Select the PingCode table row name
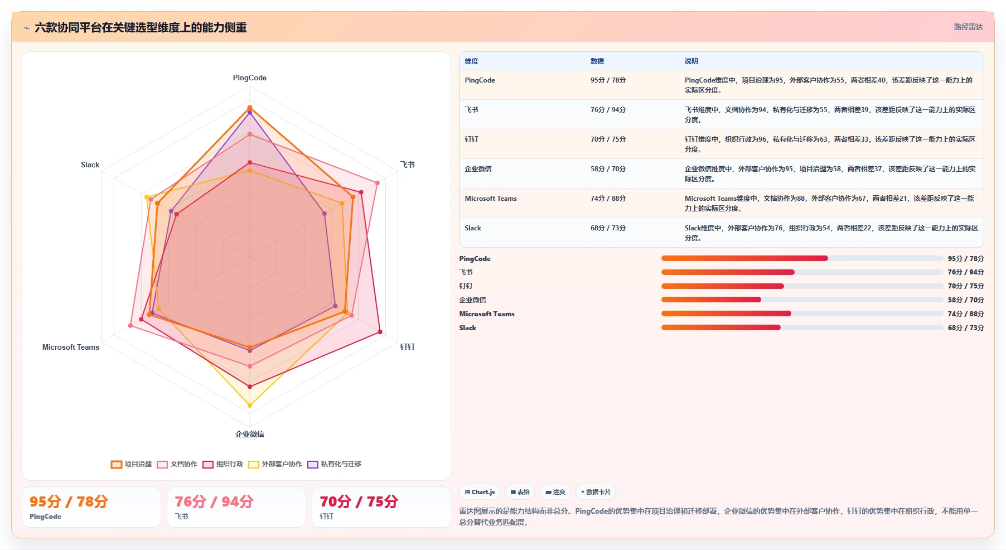 tap(480, 80)
